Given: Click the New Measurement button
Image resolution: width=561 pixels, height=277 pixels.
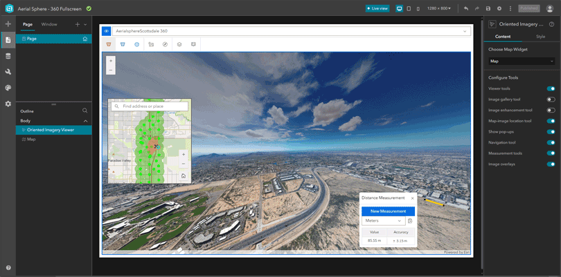Looking at the screenshot, I should [x=388, y=211].
